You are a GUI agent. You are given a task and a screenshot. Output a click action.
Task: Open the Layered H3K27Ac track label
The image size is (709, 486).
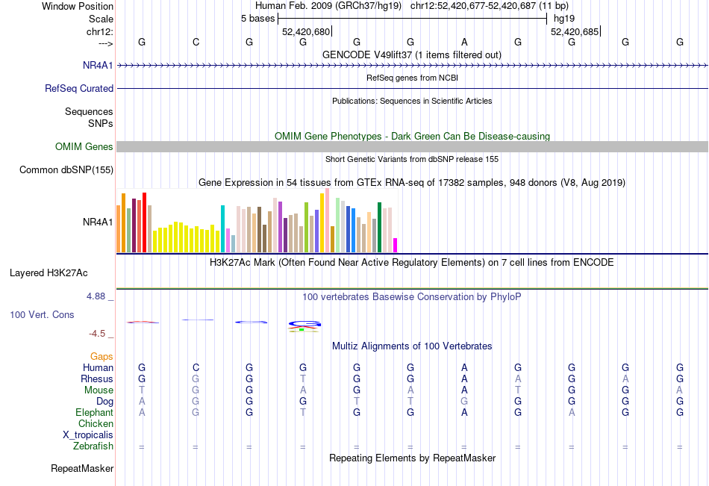pos(49,273)
